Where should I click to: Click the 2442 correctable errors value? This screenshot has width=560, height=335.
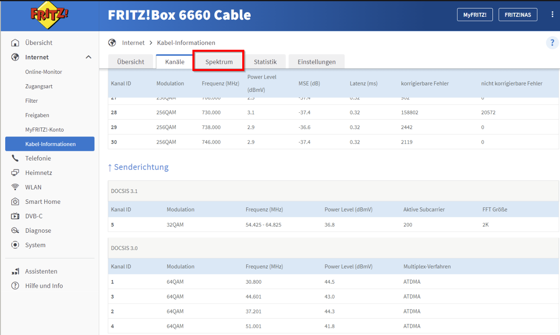[407, 127]
